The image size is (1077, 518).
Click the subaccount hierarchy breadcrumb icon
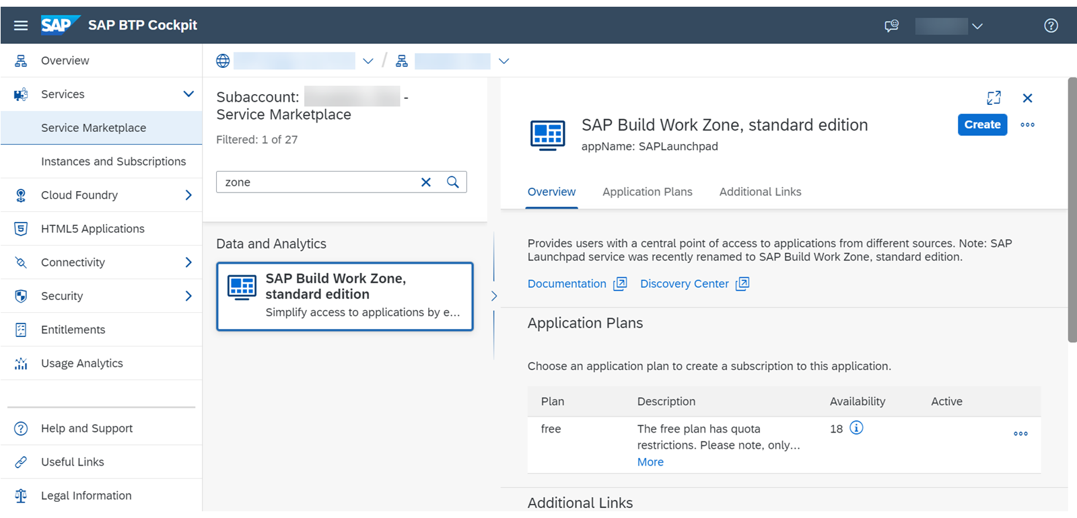[402, 61]
